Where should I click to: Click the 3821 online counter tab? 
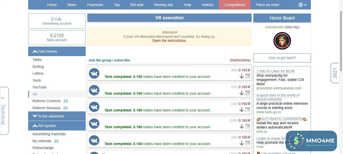pyautogui.click(x=335, y=73)
